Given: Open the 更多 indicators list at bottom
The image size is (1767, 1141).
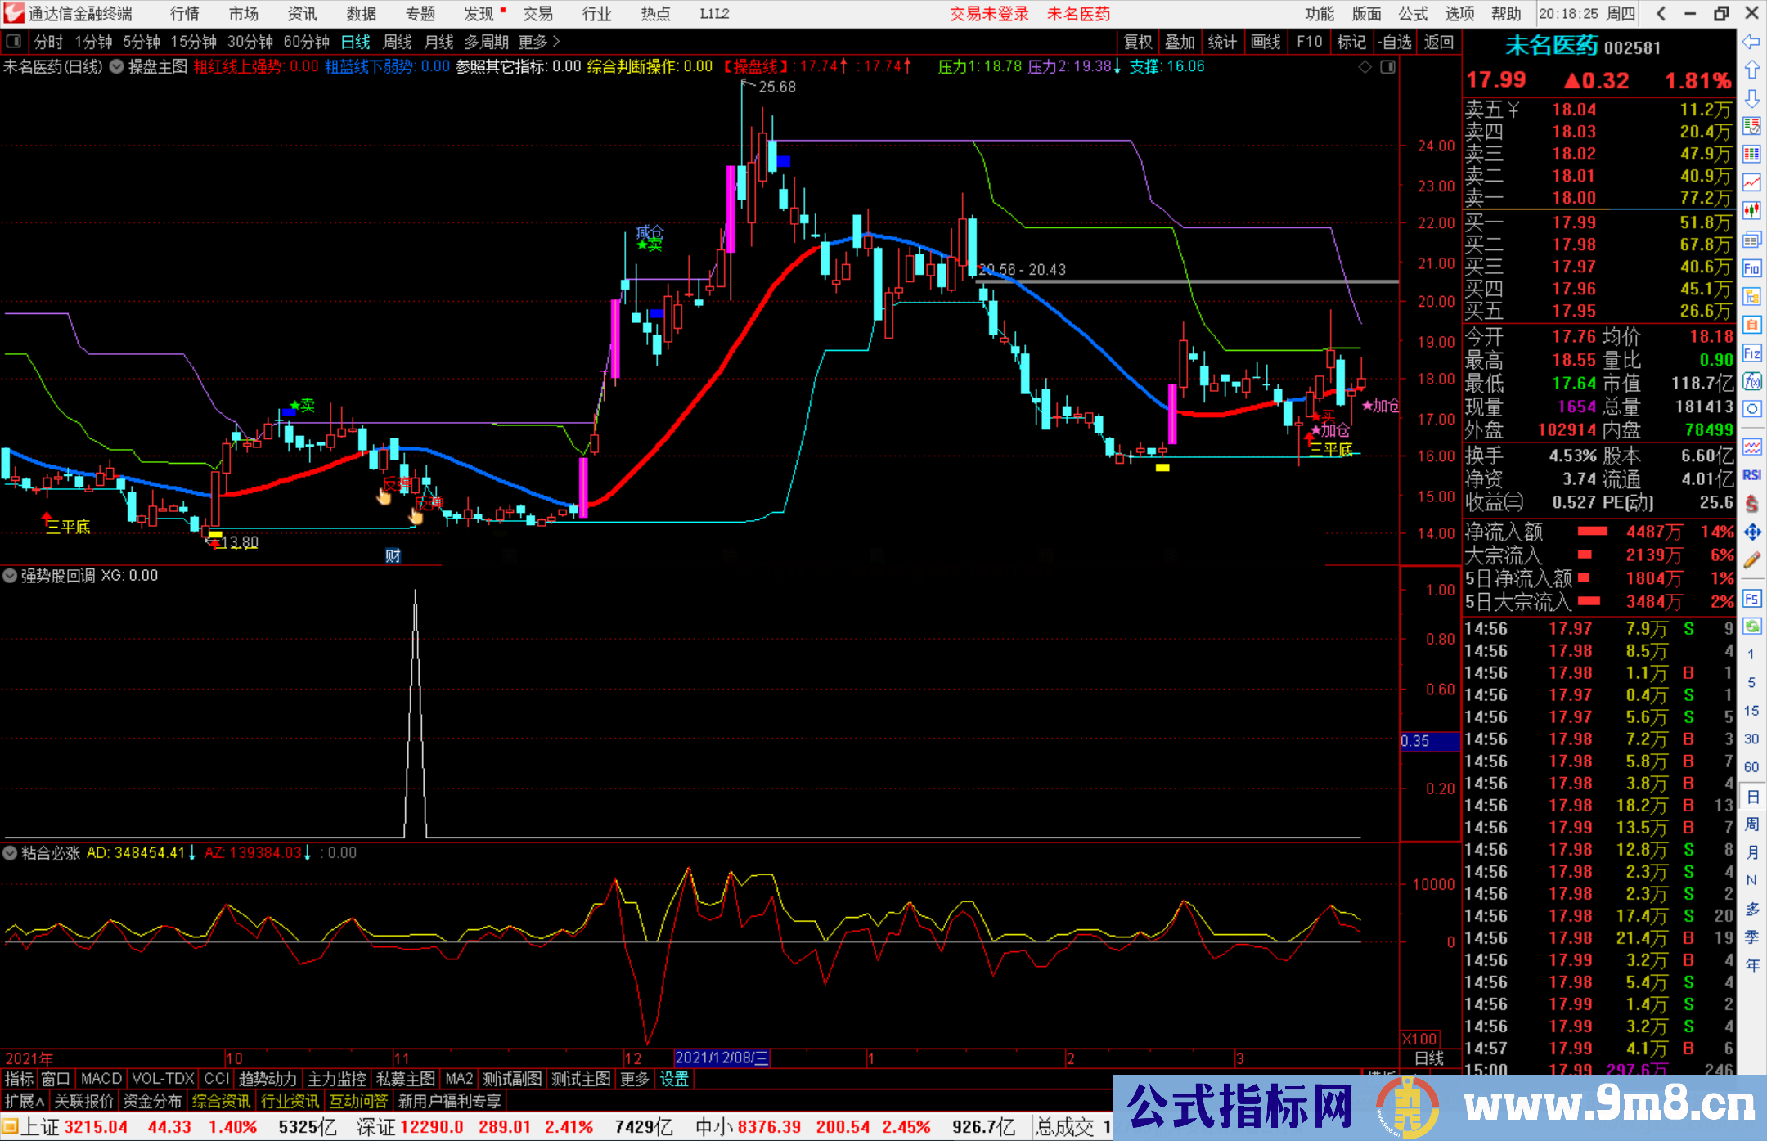Looking at the screenshot, I should coord(634,1079).
